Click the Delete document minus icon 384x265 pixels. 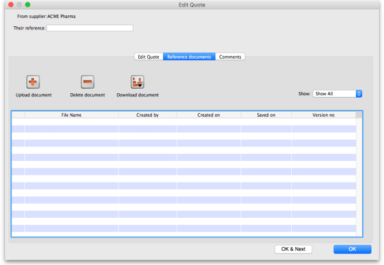(x=88, y=82)
